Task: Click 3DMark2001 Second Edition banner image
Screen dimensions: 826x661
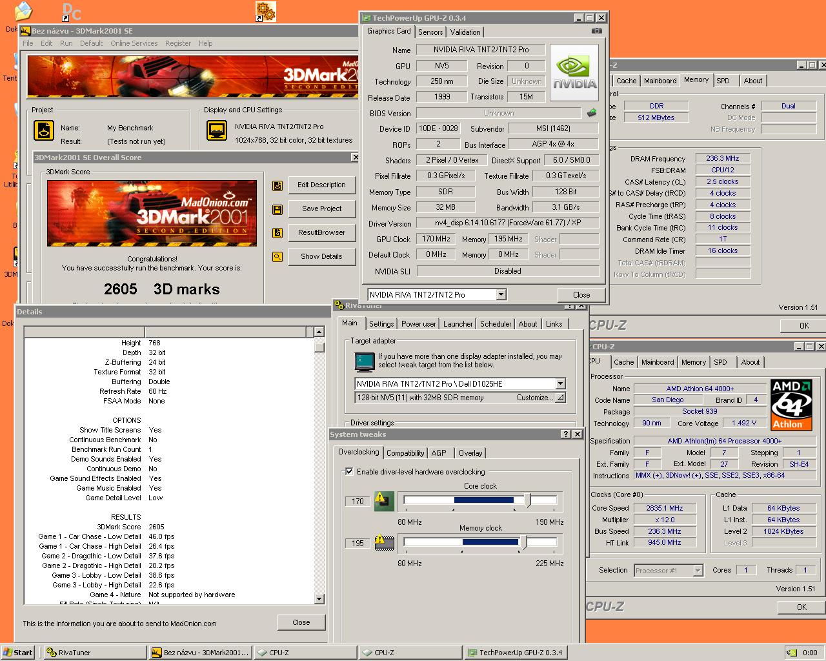Action: coord(152,214)
